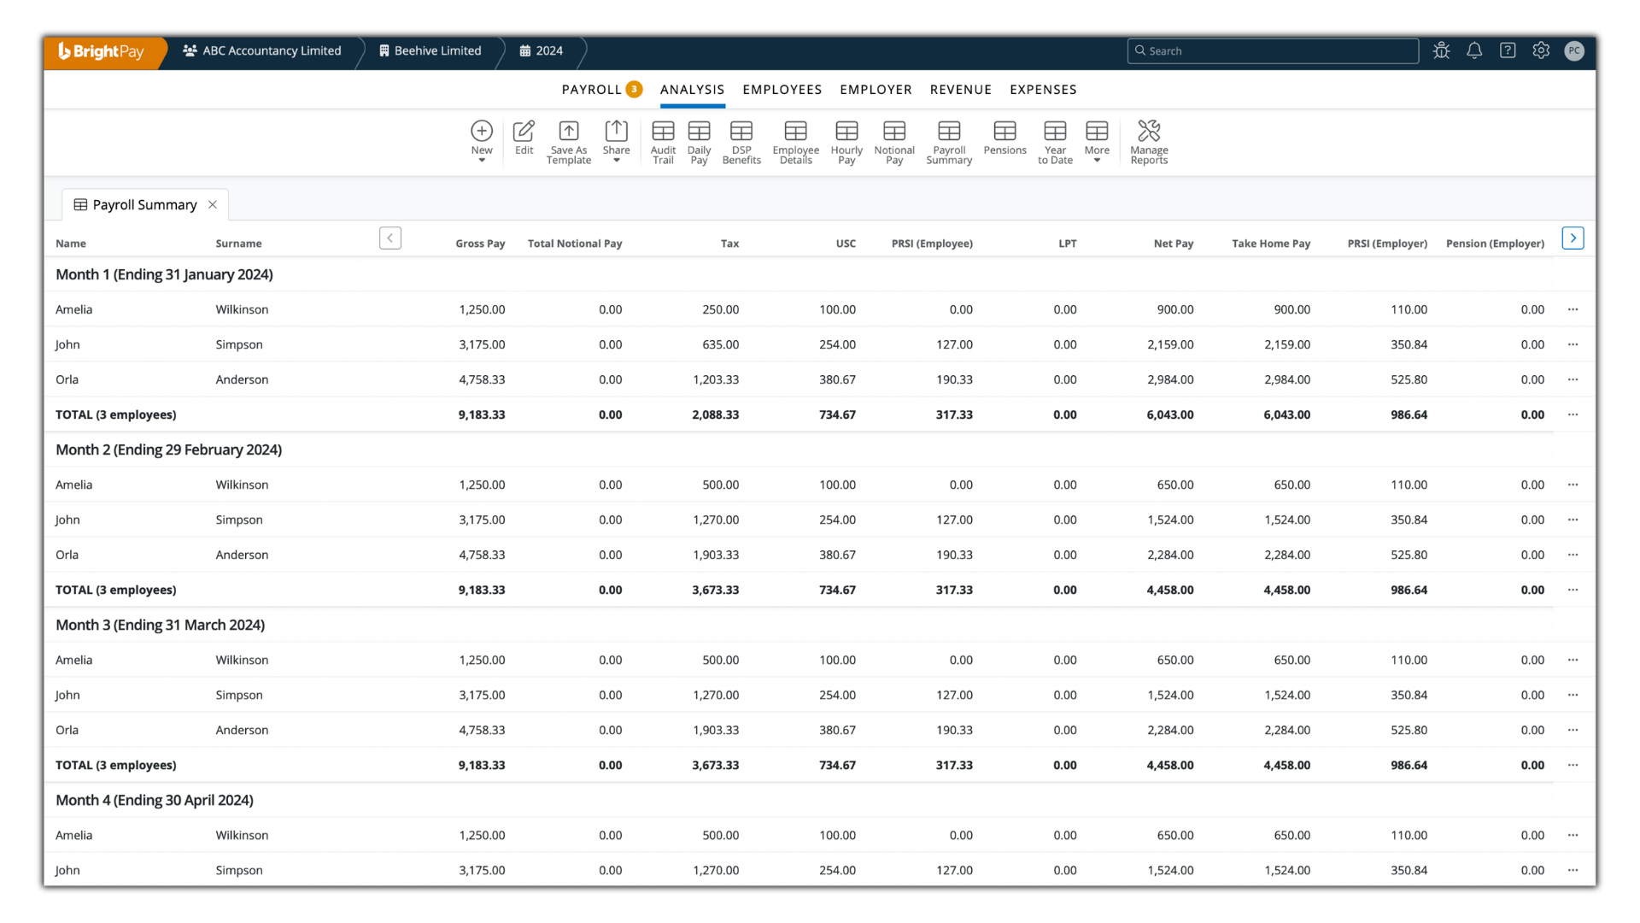Image resolution: width=1640 pixels, height=923 pixels.
Task: Click the left column scroll chevron
Action: (x=390, y=238)
